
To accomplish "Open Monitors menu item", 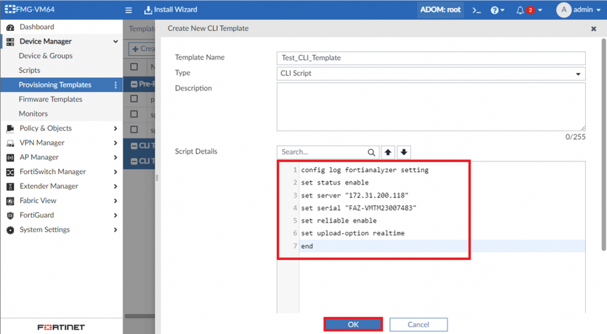I will point(33,114).
